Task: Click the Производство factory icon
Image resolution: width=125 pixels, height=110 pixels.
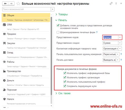Action: click(x=4, y=71)
